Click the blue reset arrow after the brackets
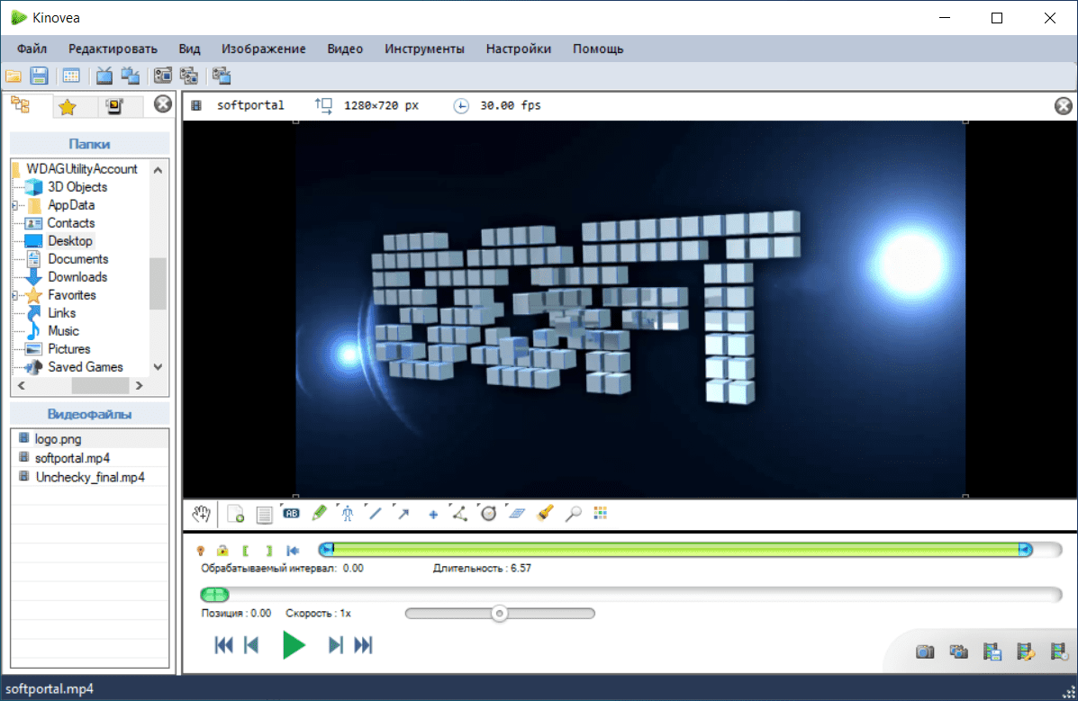 (x=293, y=551)
